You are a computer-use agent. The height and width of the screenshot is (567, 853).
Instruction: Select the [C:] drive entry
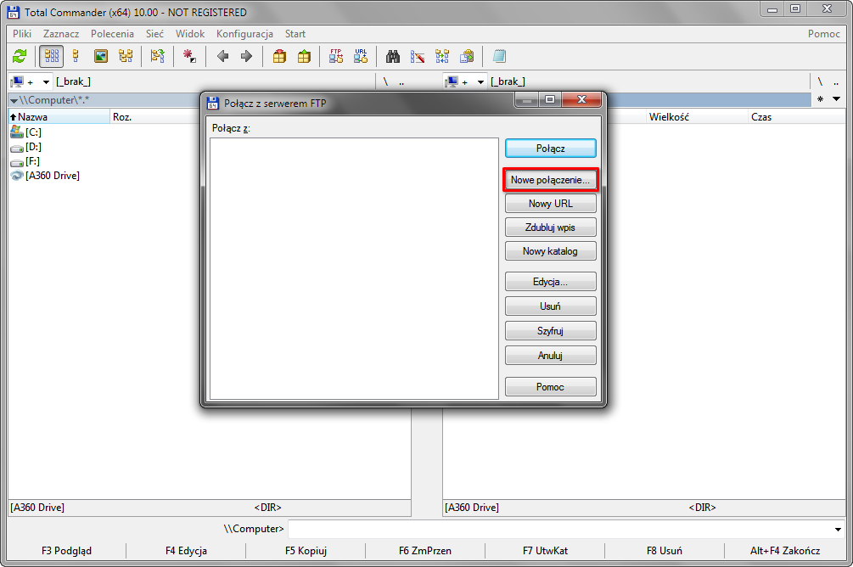(x=25, y=132)
